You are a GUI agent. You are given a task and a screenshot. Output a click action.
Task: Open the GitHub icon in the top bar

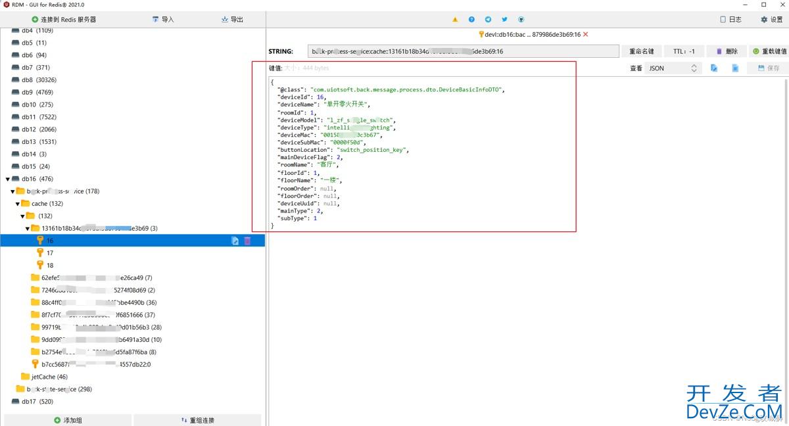[521, 20]
